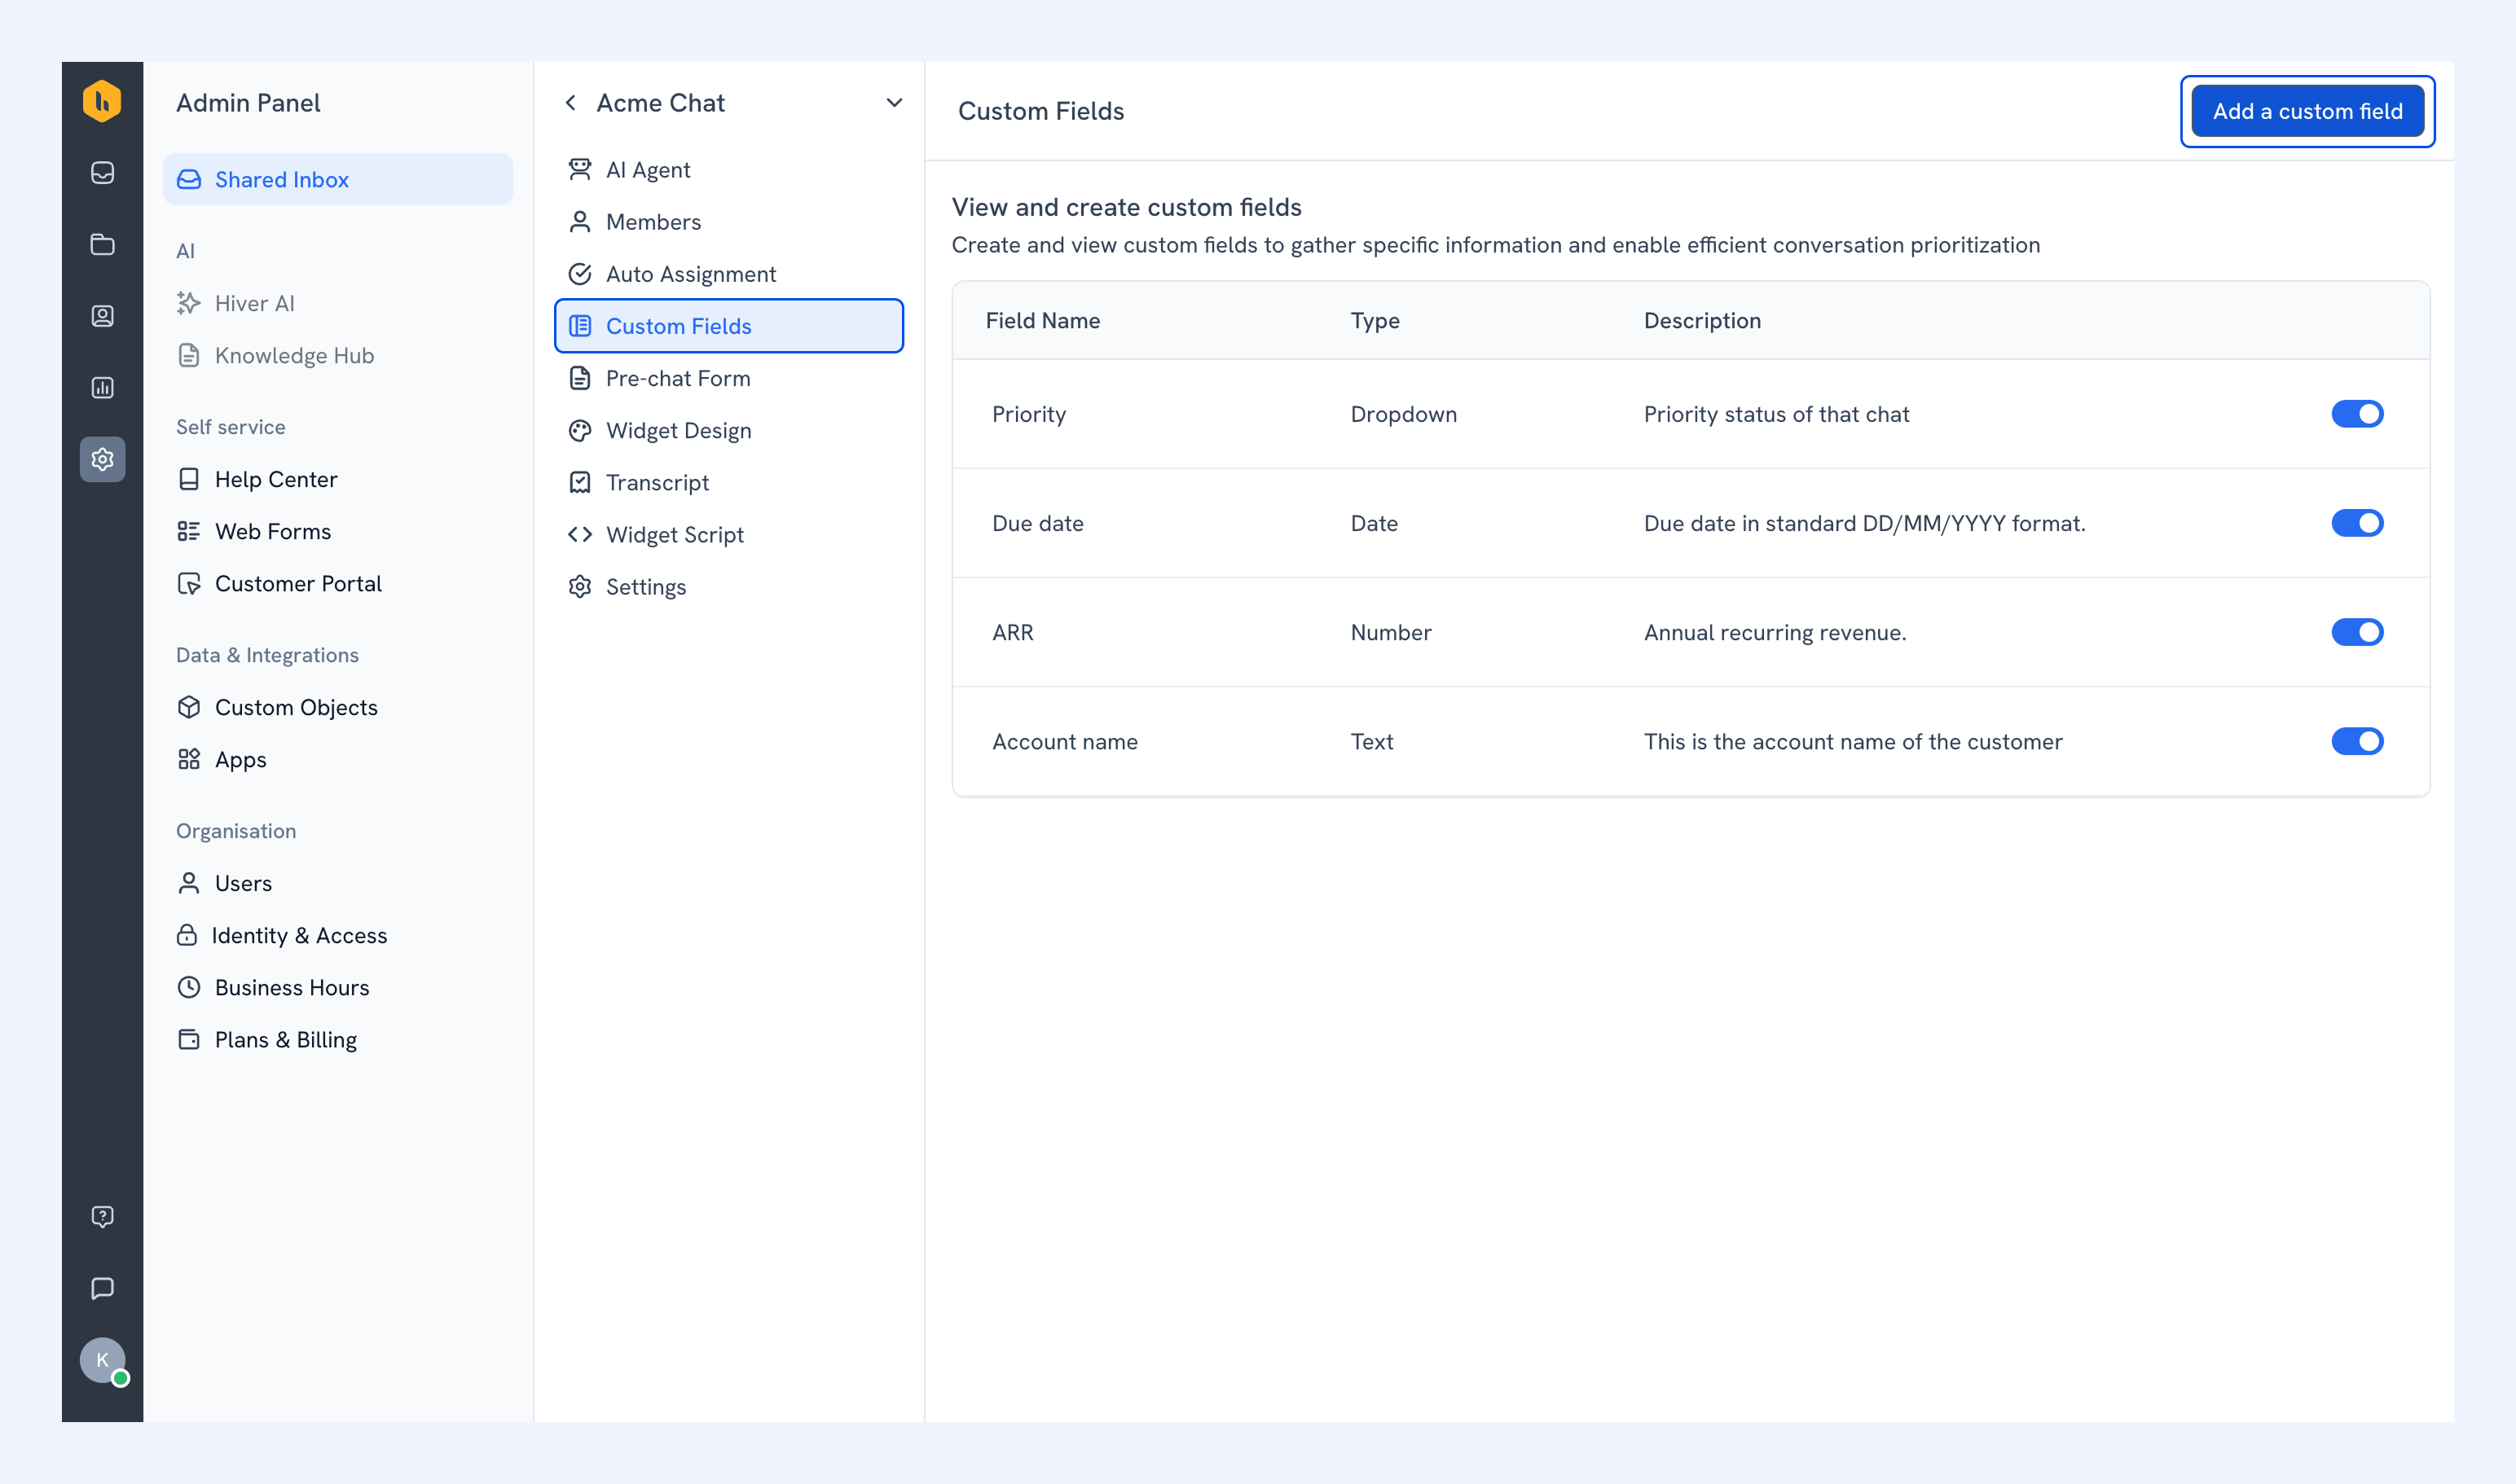This screenshot has width=2516, height=1484.
Task: Disable the Priority field toggle
Action: [2357, 414]
